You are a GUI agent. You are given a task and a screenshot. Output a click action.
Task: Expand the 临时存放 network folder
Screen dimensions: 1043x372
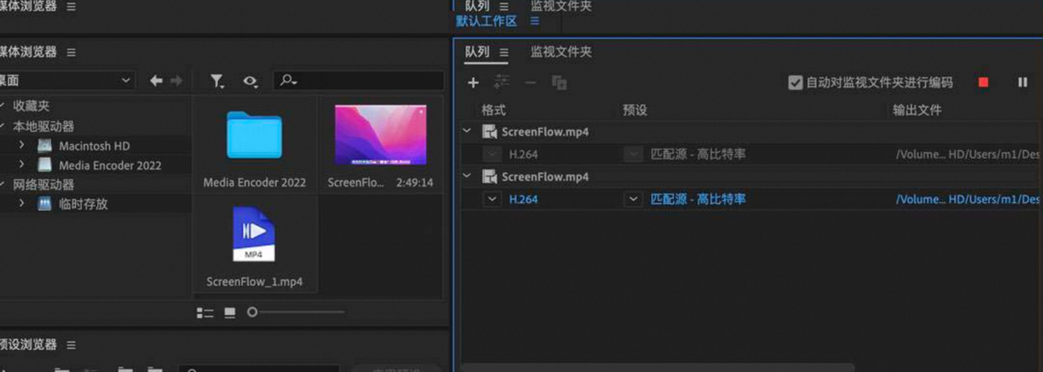pos(22,203)
